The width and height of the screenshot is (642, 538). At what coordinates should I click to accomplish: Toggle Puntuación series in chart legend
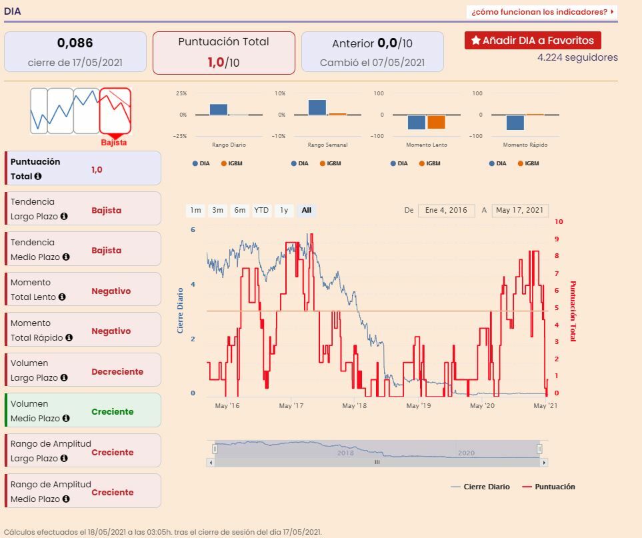(549, 487)
